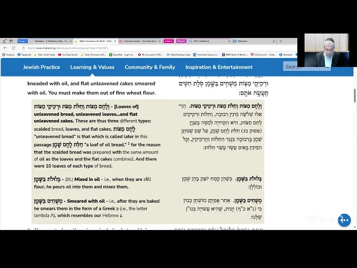
Task: Switch to the Restream tab
Action: 254,41
